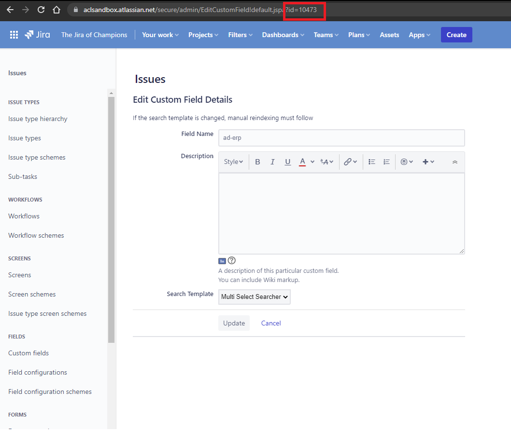Apply underline formatting to description text
The image size is (511, 432).
point(287,162)
